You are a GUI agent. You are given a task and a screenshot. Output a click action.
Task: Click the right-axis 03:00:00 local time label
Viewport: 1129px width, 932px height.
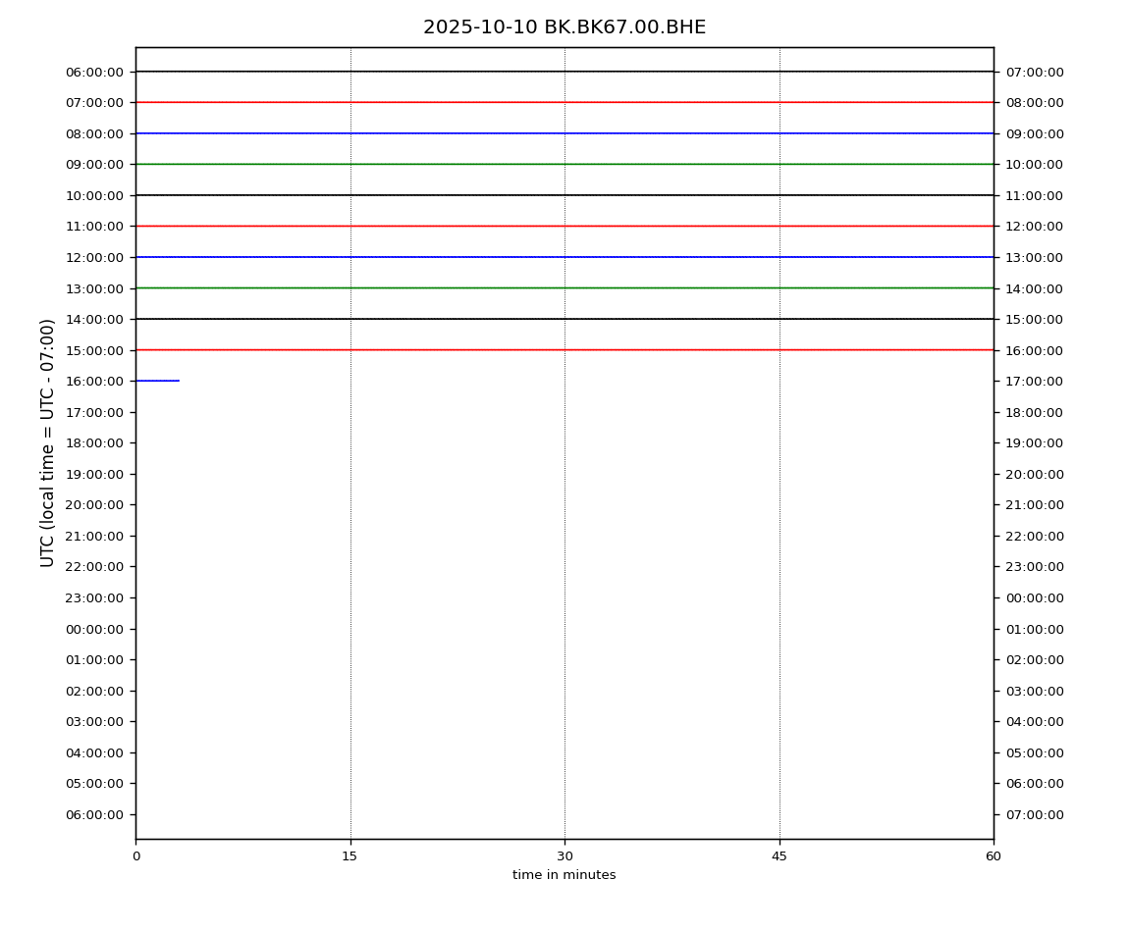[1035, 691]
